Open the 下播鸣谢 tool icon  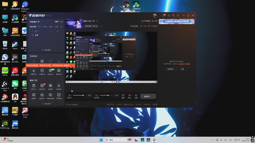(59, 95)
